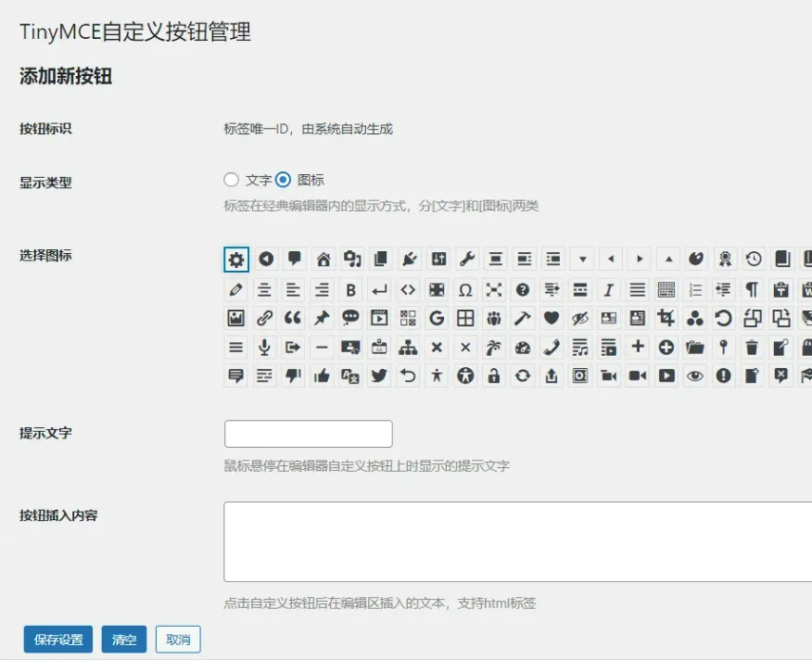Pick the chain link icon
Screen dimensions: 812x660
click(x=264, y=318)
